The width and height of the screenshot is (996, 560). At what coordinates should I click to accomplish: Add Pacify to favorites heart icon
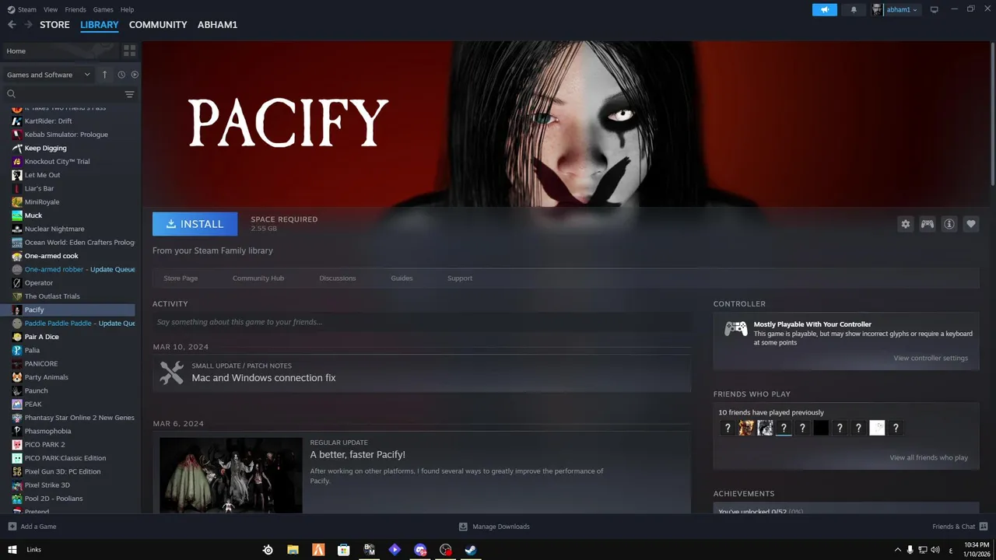click(x=971, y=224)
